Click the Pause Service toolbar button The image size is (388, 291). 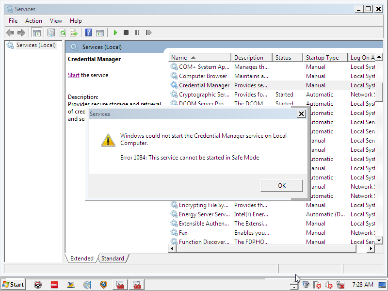pyautogui.click(x=137, y=32)
